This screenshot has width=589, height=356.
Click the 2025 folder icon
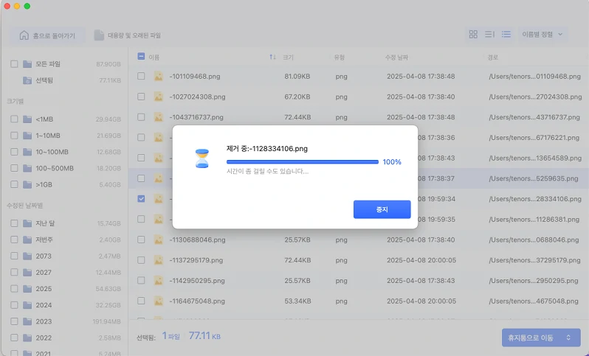[x=27, y=289]
